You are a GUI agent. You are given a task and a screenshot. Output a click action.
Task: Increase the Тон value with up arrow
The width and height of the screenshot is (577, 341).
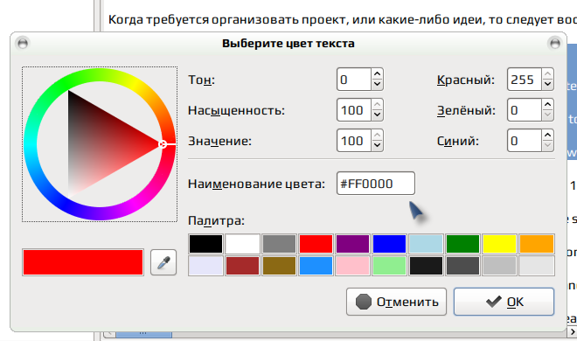377,74
